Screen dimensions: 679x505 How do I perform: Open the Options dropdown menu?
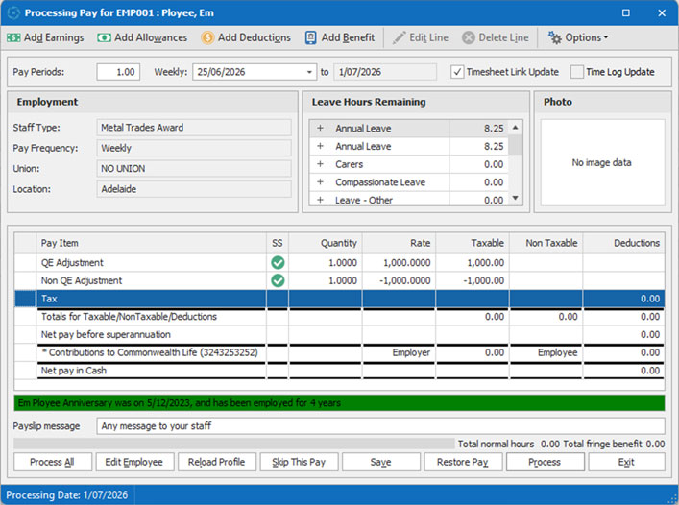pos(577,38)
